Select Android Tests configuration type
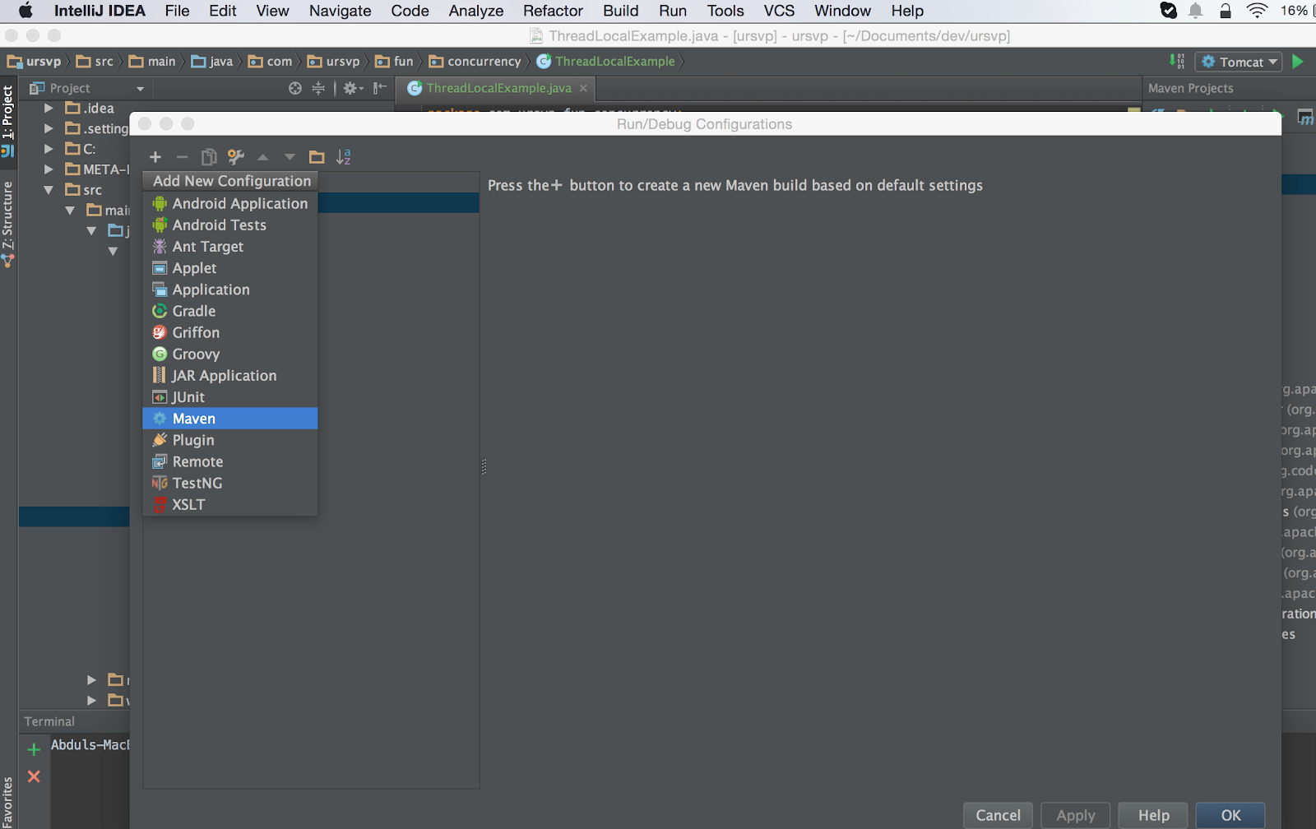The image size is (1316, 829). coord(230,225)
